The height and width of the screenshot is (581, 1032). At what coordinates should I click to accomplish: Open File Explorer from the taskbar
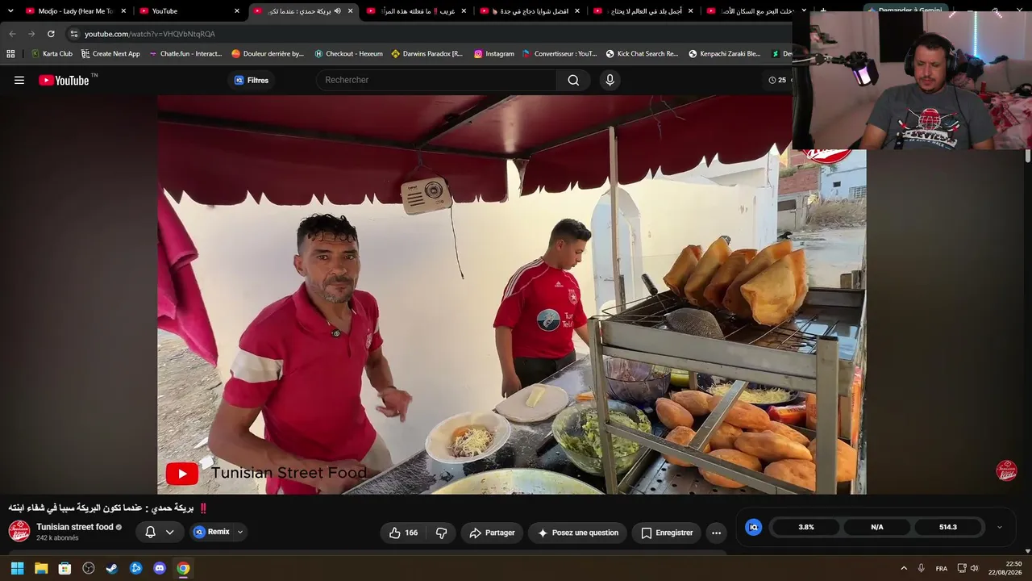point(41,568)
